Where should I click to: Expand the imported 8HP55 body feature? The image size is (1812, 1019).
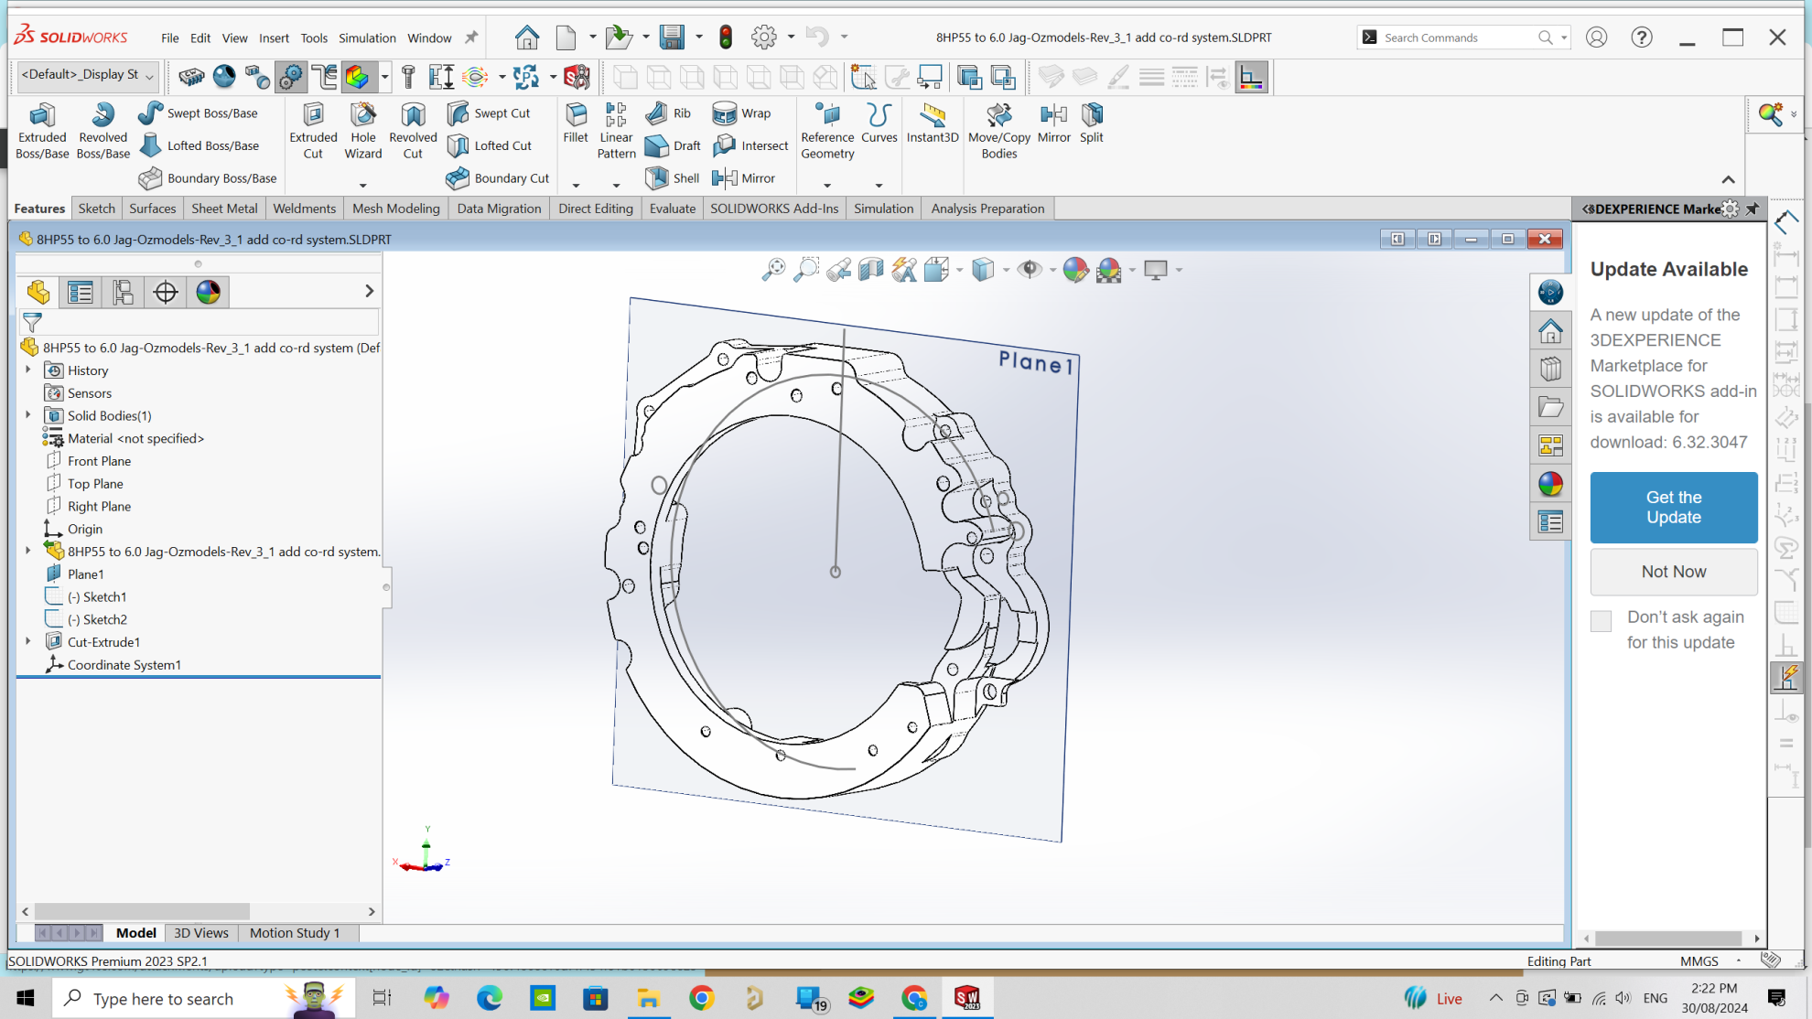tap(28, 551)
